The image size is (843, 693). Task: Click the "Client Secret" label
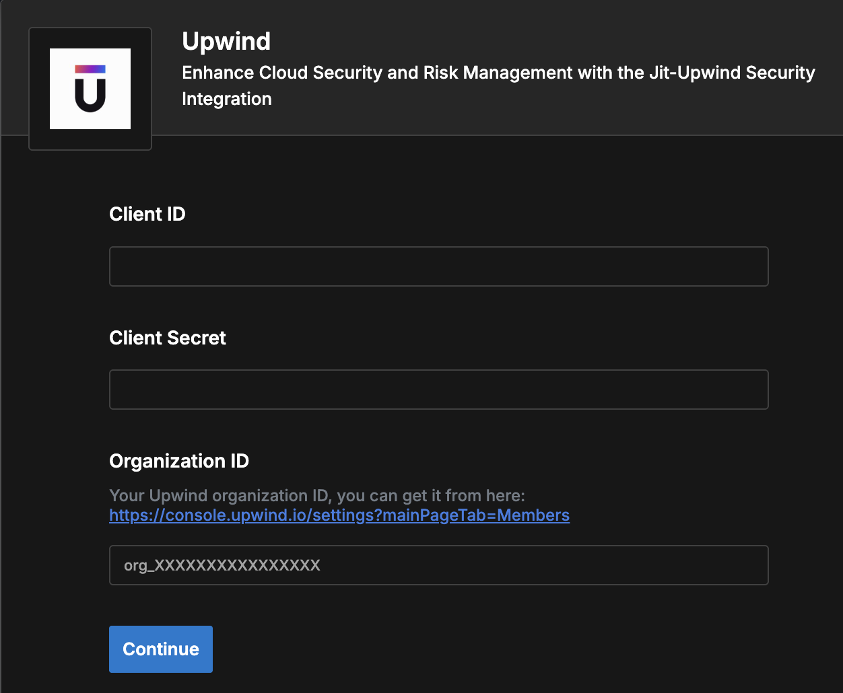pos(168,338)
